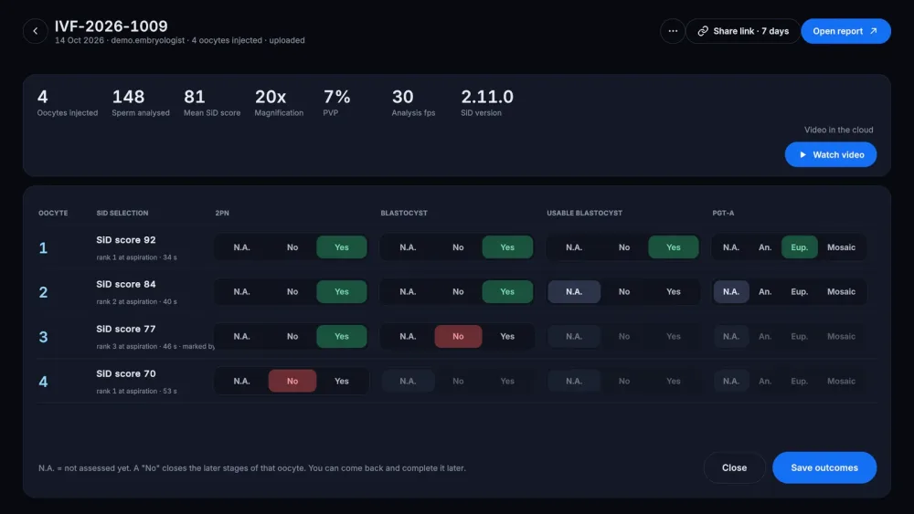Set oocyte 1 Blastocyst to No

[x=458, y=247]
